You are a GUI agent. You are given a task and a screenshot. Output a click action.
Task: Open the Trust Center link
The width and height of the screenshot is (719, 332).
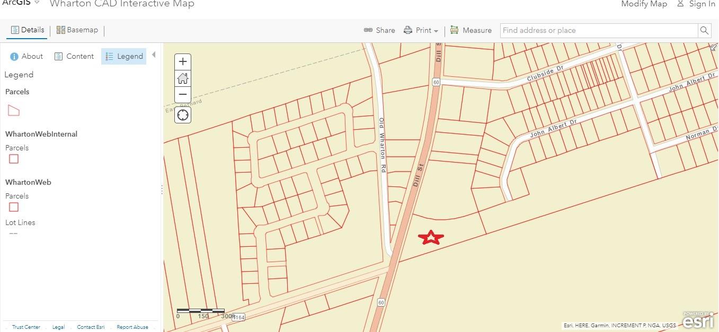26,327
